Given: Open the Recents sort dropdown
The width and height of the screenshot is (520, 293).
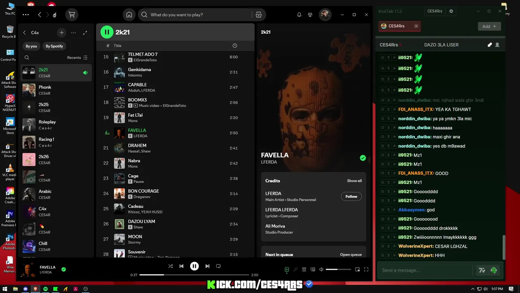Looking at the screenshot, I should [x=77, y=58].
